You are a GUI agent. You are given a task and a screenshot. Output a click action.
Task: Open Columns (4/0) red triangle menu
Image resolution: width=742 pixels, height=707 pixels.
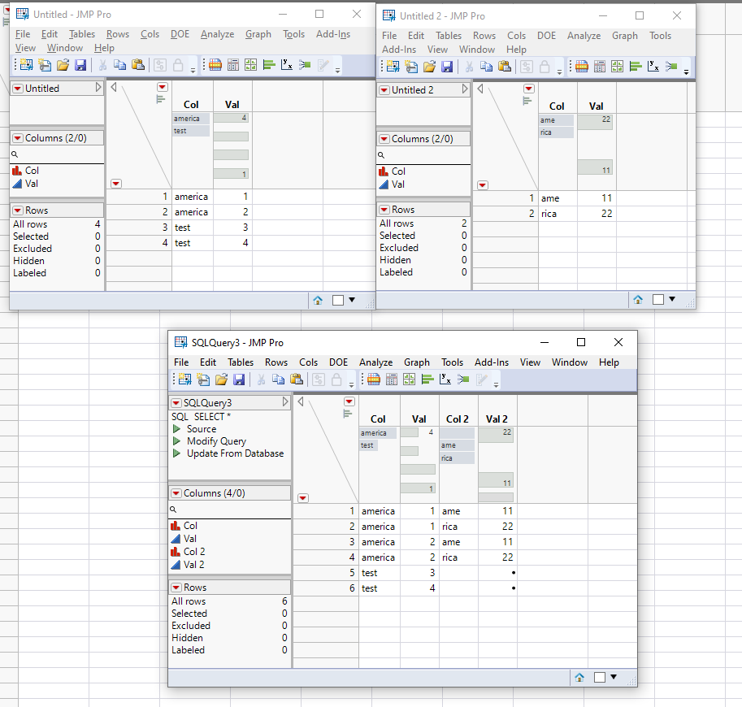[176, 493]
